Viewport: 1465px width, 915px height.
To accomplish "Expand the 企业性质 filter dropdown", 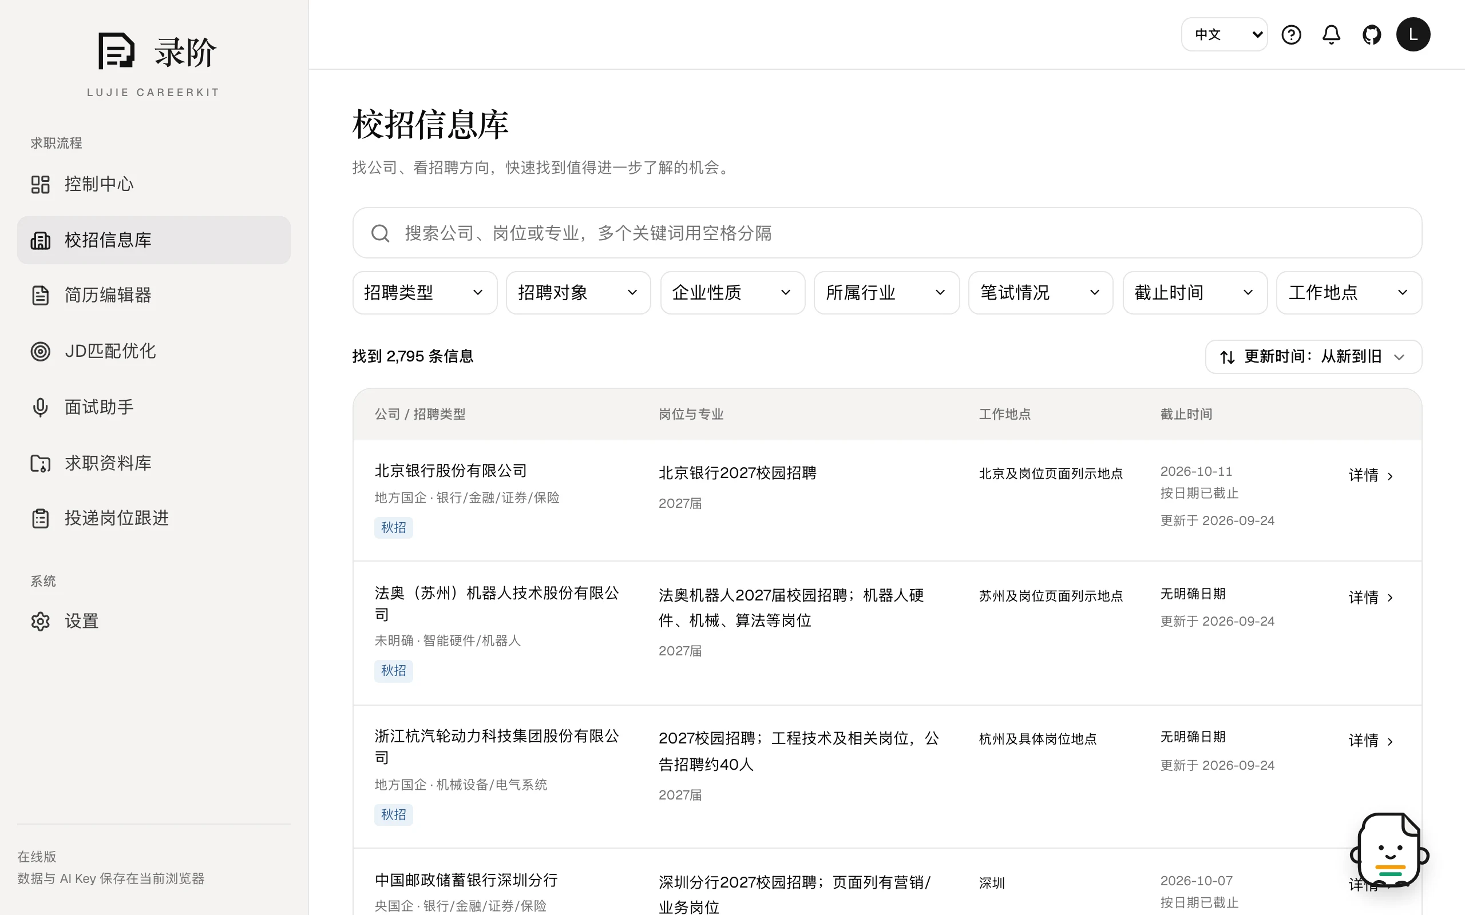I will 732,293.
